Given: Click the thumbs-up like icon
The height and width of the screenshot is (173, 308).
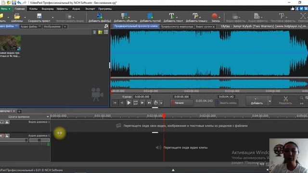Looking at the screenshot, I should pyautogui.click(x=293, y=9).
